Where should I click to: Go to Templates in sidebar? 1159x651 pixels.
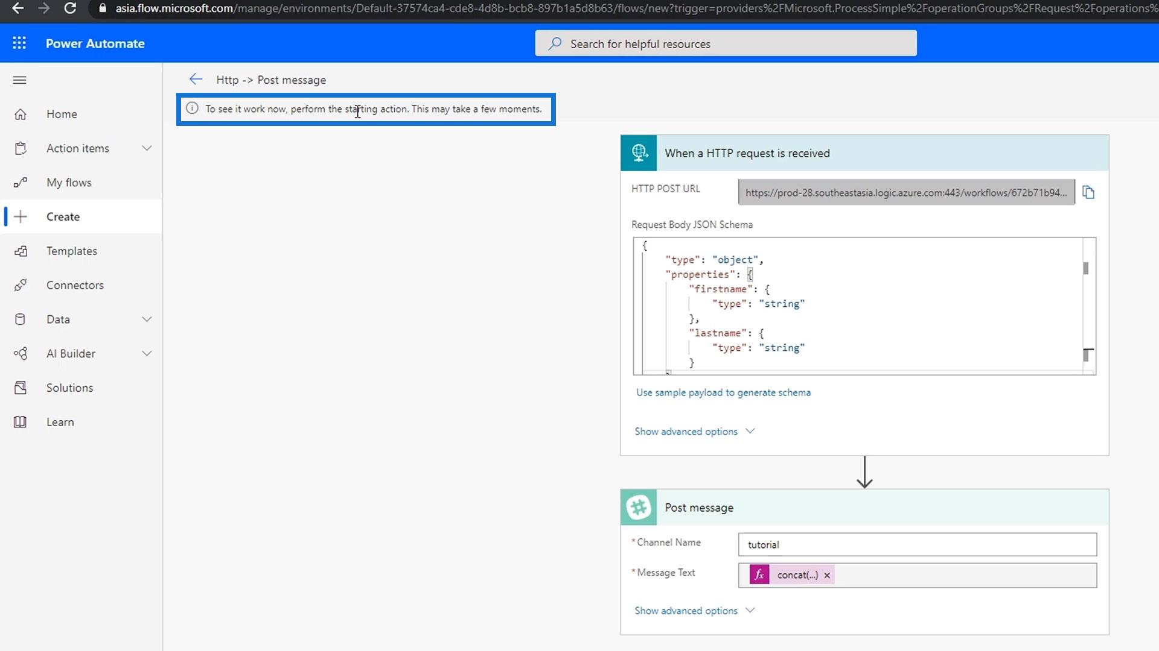71,251
